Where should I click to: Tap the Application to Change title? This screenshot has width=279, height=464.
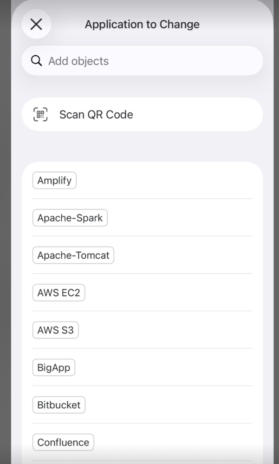pyautogui.click(x=143, y=24)
